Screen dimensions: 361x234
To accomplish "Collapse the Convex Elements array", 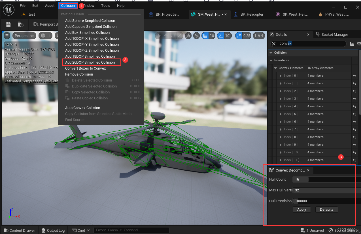I will point(275,68).
